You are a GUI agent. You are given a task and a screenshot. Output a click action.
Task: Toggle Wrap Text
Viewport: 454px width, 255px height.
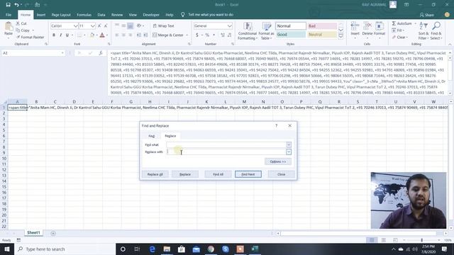coord(164,26)
